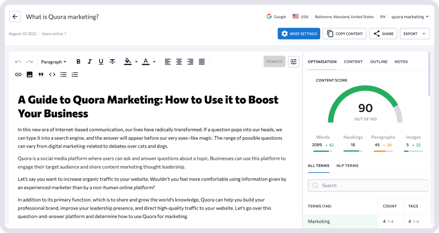
Task: Insert a code block
Action: (52, 75)
